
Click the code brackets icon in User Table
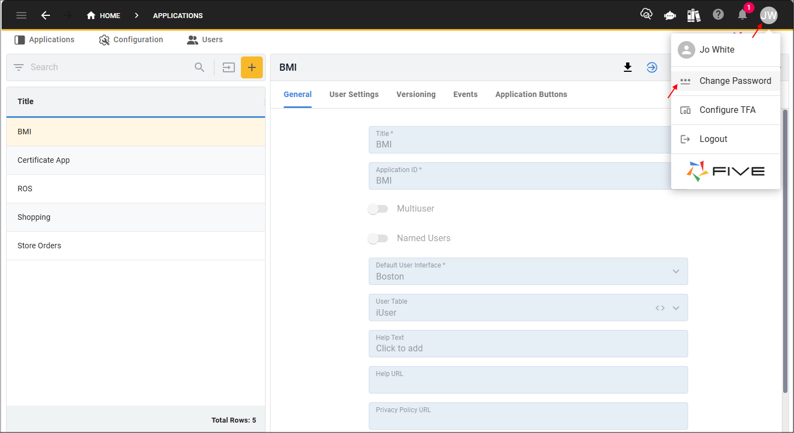coord(660,308)
